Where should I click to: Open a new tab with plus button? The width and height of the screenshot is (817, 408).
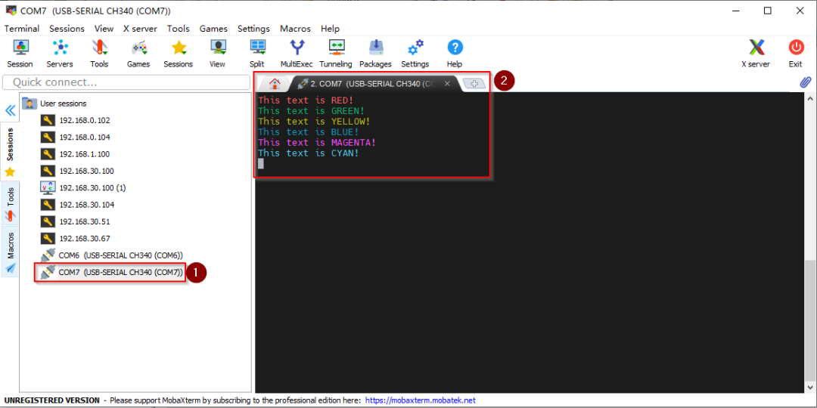click(474, 83)
